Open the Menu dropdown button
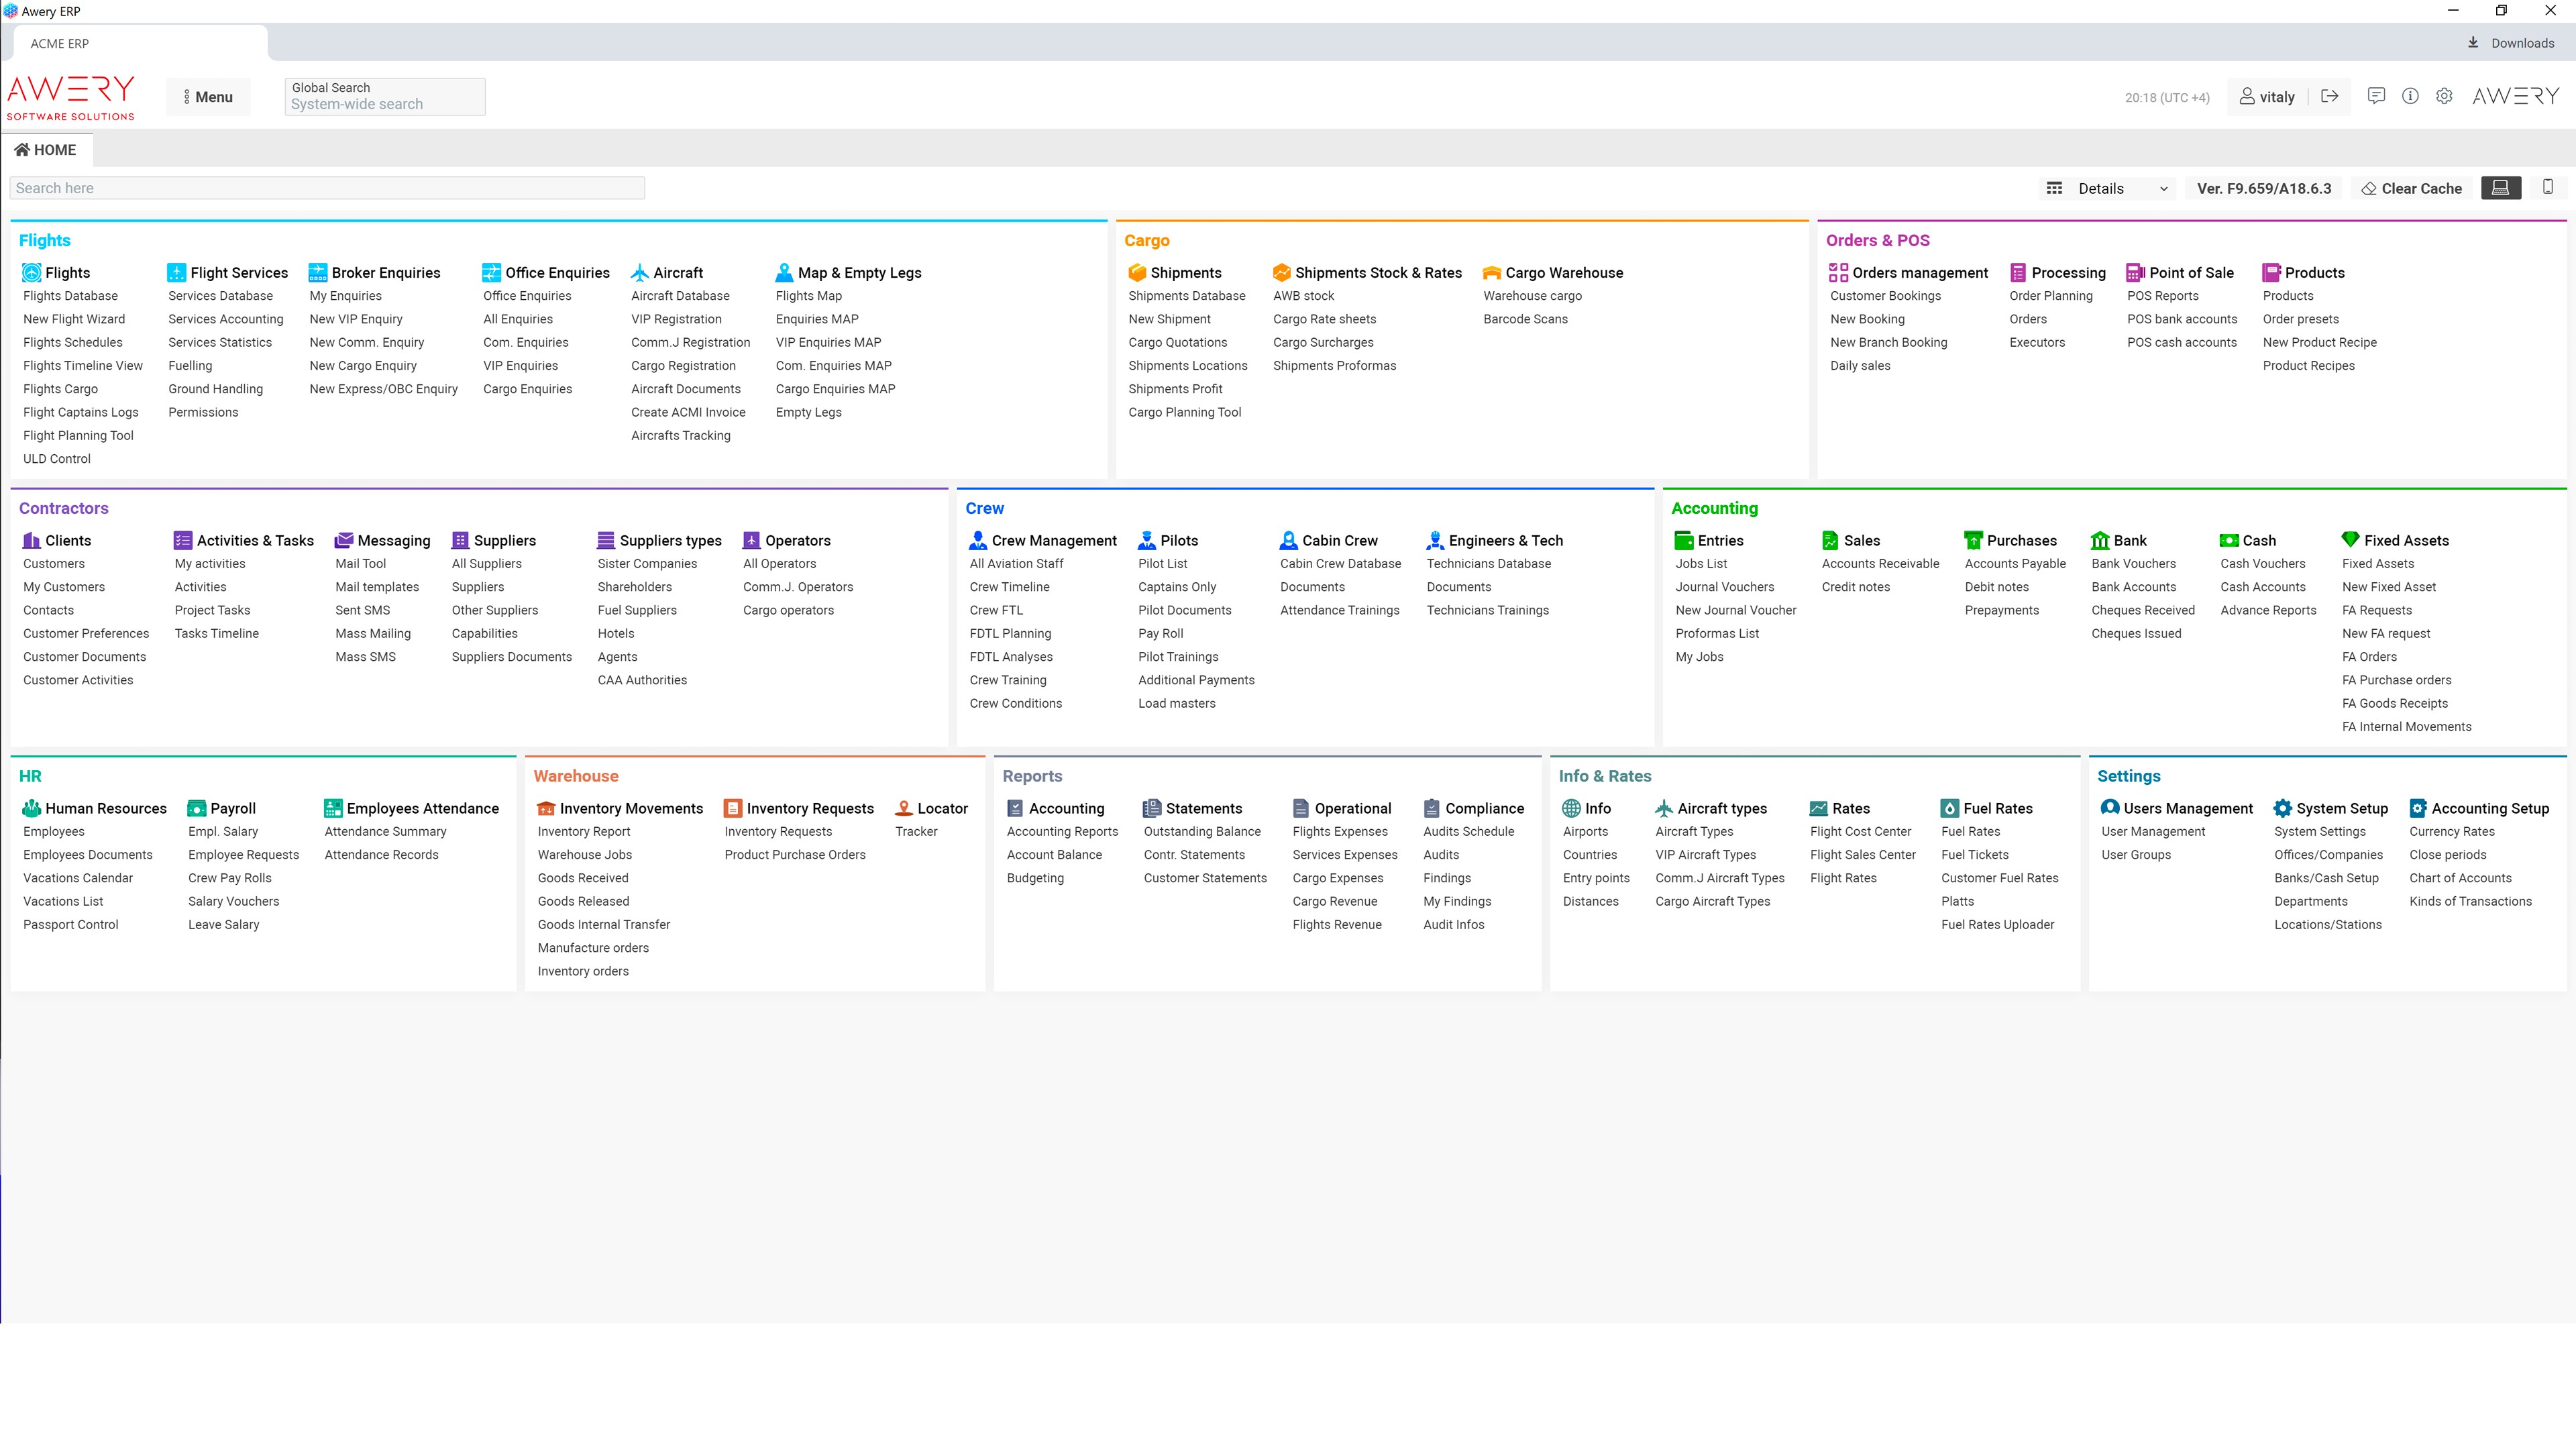Screen dimensions: 2576x1449 click(208, 97)
